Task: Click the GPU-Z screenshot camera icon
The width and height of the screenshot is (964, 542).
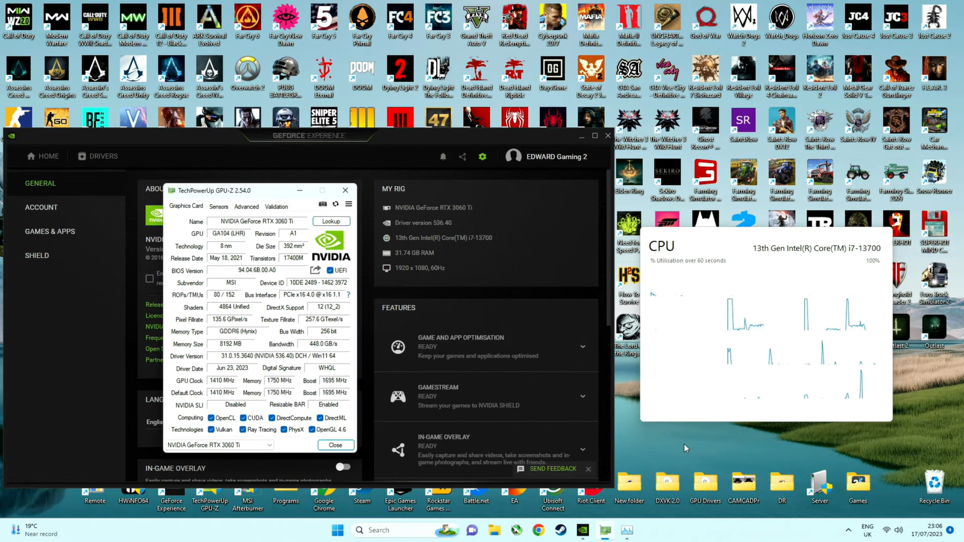Action: point(323,204)
